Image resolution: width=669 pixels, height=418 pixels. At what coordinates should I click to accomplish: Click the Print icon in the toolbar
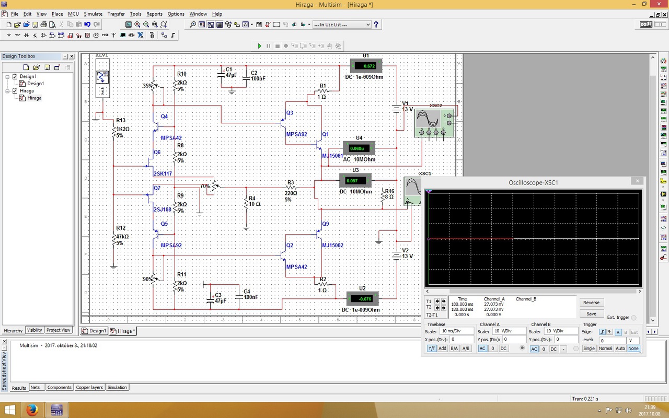[x=44, y=25]
